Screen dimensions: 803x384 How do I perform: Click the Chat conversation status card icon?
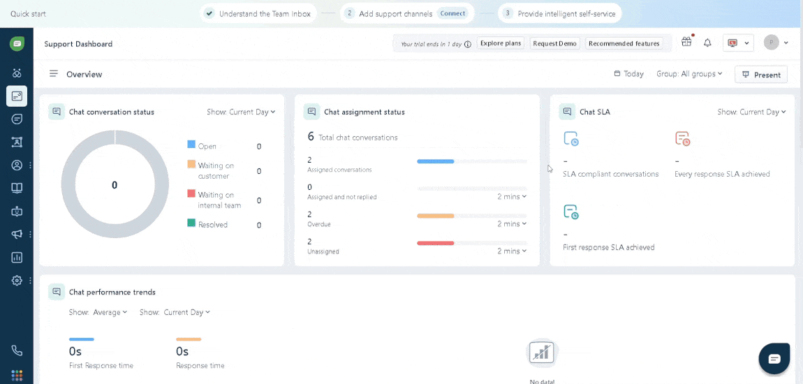point(57,112)
